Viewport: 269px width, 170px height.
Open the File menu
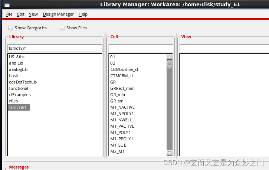coord(9,14)
